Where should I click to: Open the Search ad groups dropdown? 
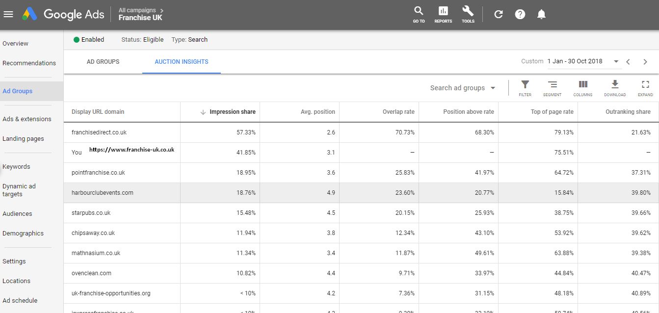(463, 88)
